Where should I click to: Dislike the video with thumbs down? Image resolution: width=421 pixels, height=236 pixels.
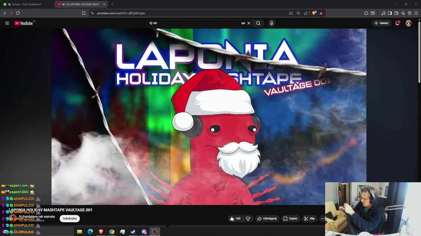click(248, 219)
